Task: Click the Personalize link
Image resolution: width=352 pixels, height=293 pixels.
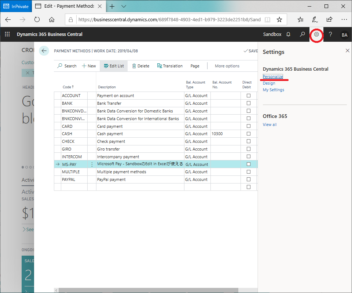Action: (x=273, y=77)
